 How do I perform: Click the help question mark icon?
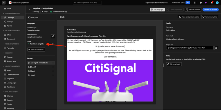pyautogui.click(x=201, y=3)
